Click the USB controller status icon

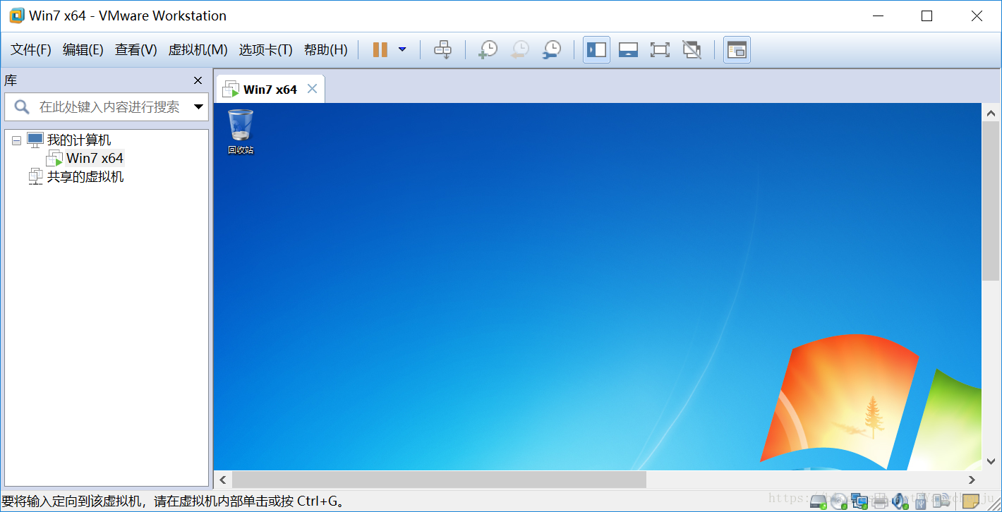[x=920, y=501]
